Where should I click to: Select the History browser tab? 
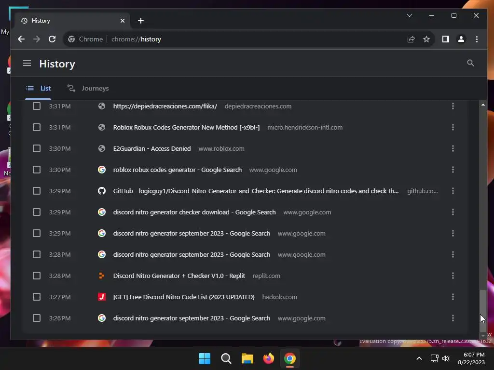[x=72, y=21]
